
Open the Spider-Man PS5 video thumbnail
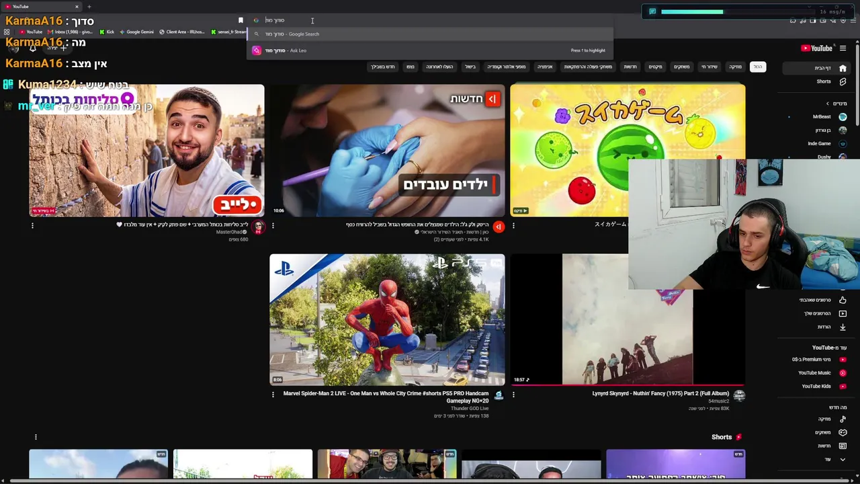pyautogui.click(x=387, y=319)
